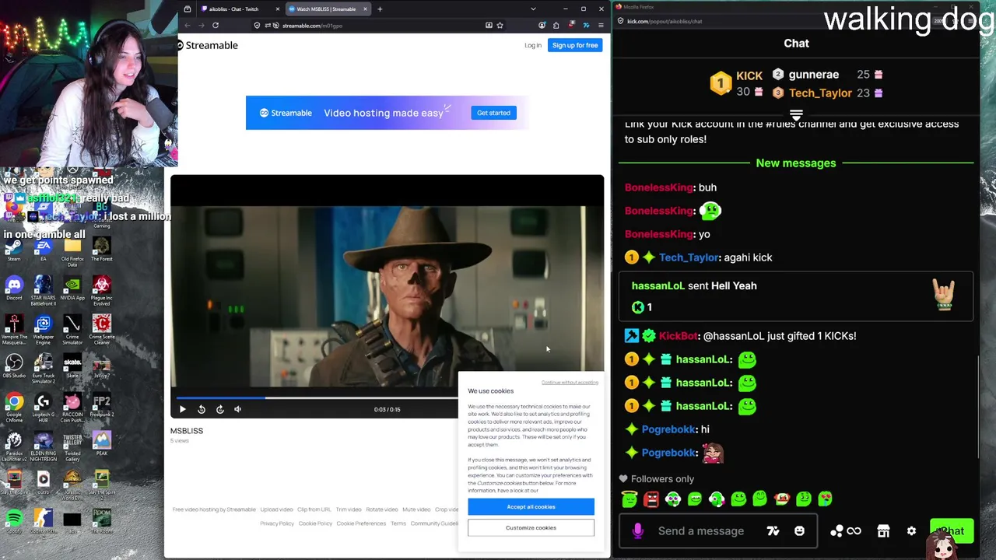The width and height of the screenshot is (996, 560).
Task: Accept all cookies on Streamable
Action: pyautogui.click(x=531, y=506)
